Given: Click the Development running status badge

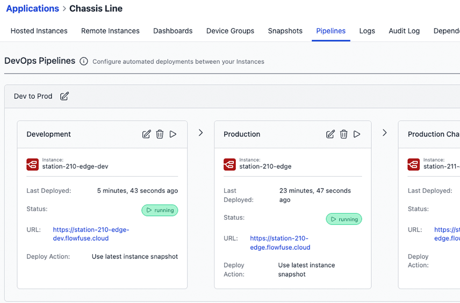Looking at the screenshot, I should (160, 210).
